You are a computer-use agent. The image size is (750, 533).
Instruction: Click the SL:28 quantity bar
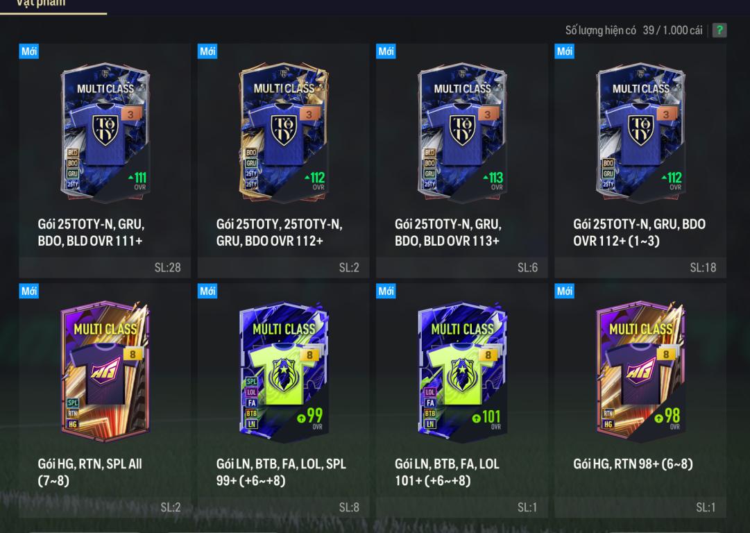(x=105, y=267)
